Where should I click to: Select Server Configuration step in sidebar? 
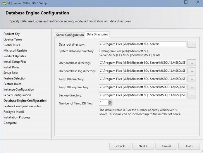(17, 95)
